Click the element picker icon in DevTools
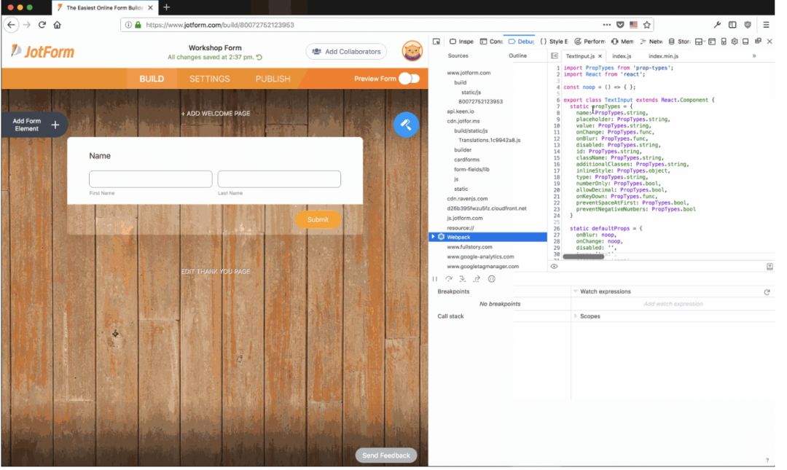787x470 pixels. (436, 42)
